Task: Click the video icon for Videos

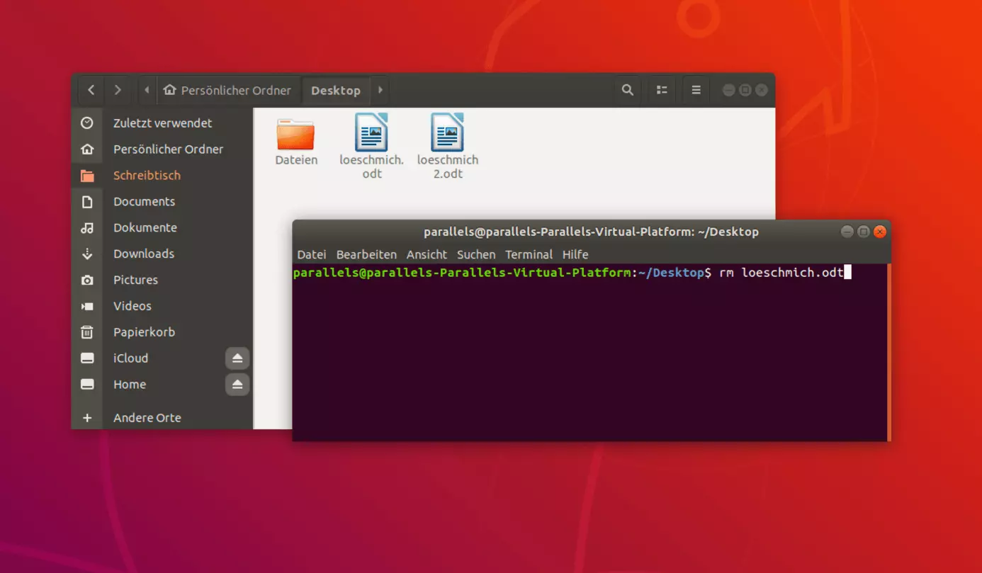Action: tap(87, 306)
